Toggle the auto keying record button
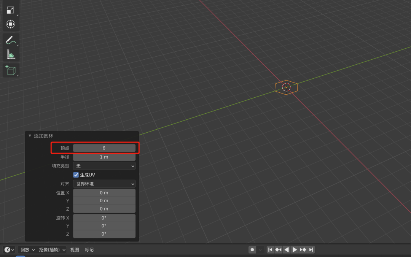411x257 pixels. 252,250
